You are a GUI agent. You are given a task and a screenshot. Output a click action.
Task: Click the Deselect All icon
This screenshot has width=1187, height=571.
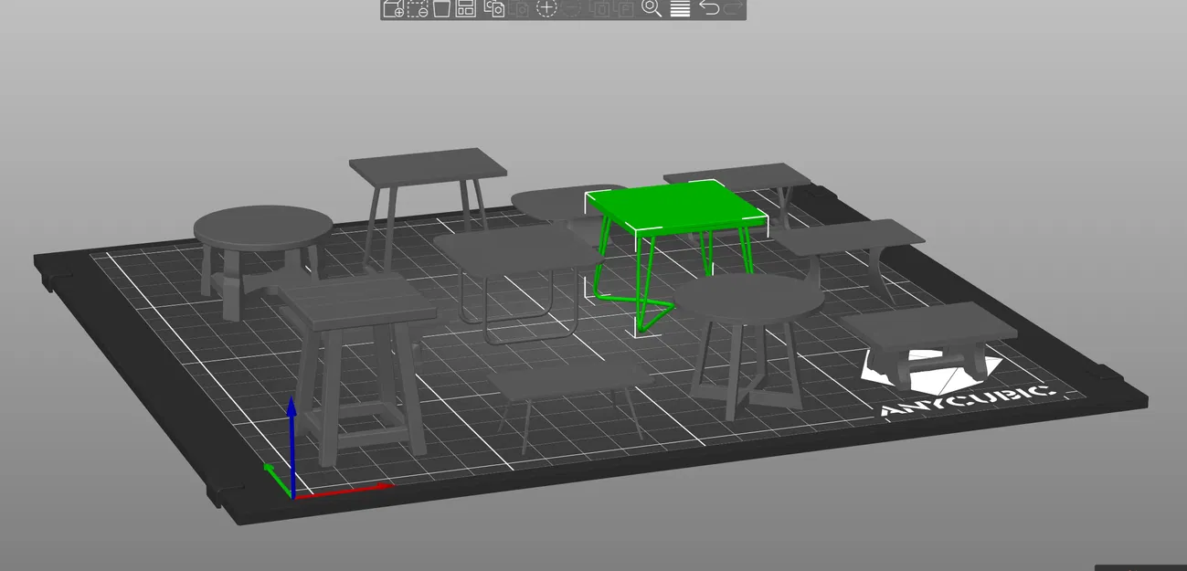point(417,10)
